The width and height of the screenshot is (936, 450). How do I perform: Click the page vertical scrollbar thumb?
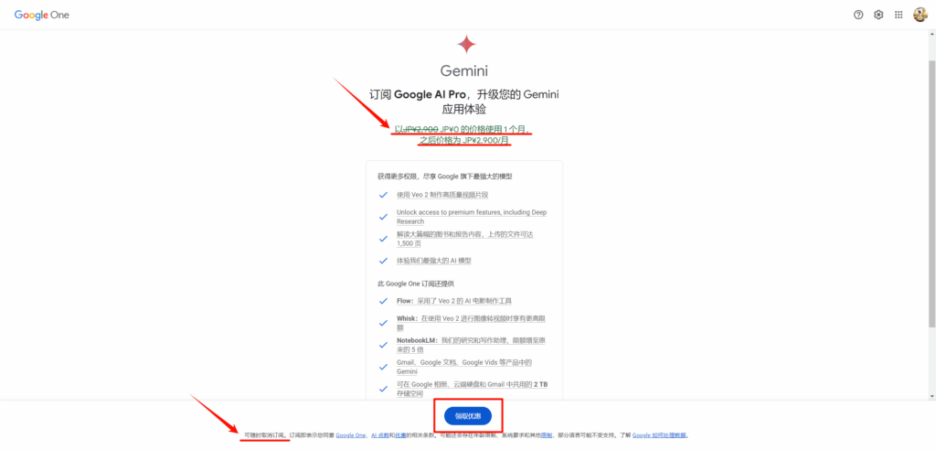(931, 192)
